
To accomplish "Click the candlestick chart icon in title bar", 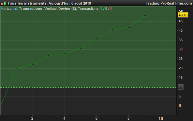I will pyautogui.click(x=4, y=3).
